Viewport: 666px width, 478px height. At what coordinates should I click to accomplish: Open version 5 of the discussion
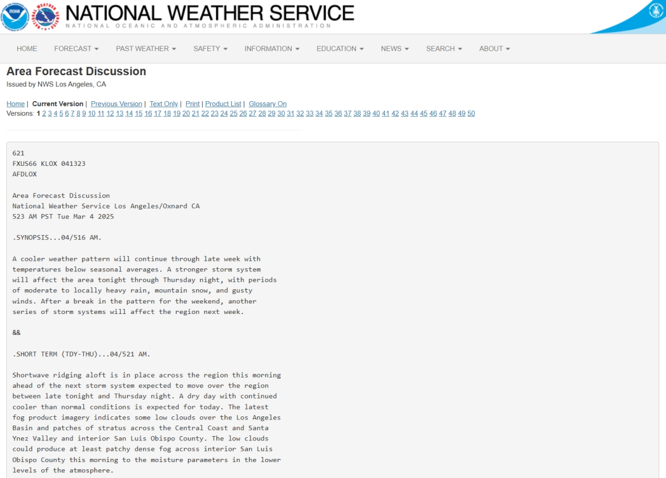61,113
